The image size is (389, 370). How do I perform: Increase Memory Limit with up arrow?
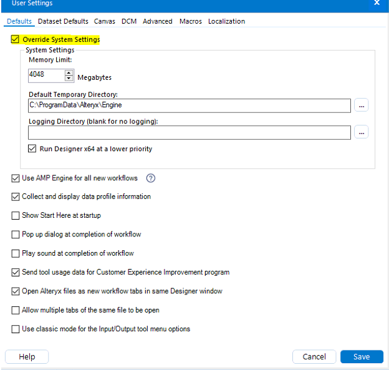click(x=69, y=72)
